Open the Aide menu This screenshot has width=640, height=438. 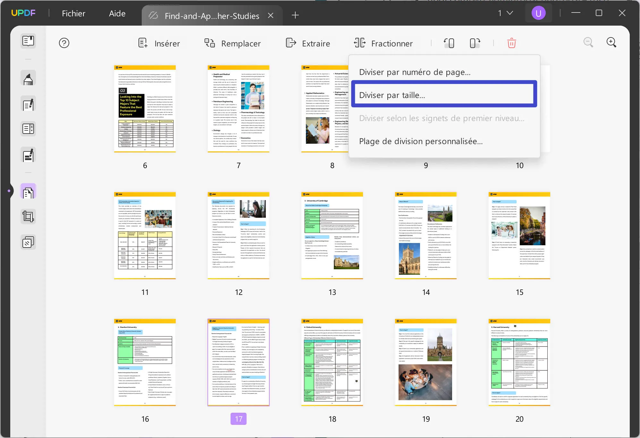pyautogui.click(x=117, y=13)
